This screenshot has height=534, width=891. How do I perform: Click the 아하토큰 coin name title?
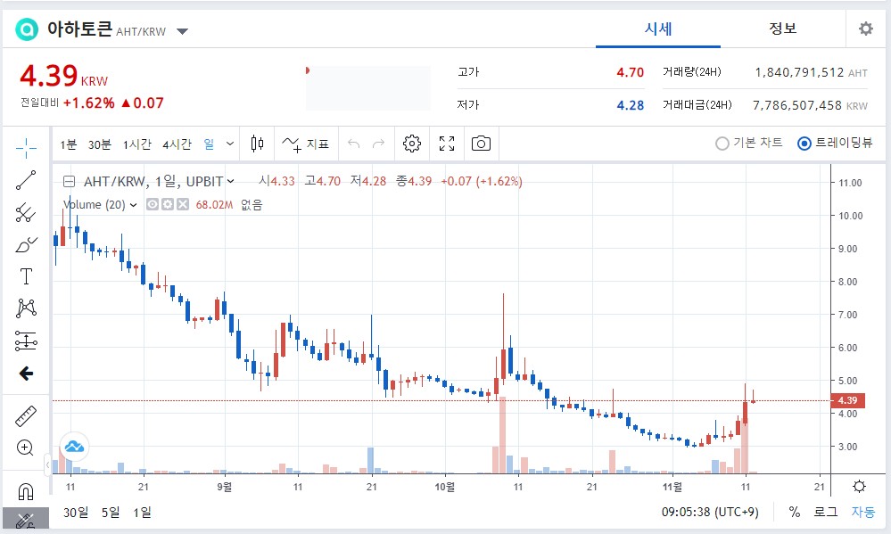click(79, 29)
